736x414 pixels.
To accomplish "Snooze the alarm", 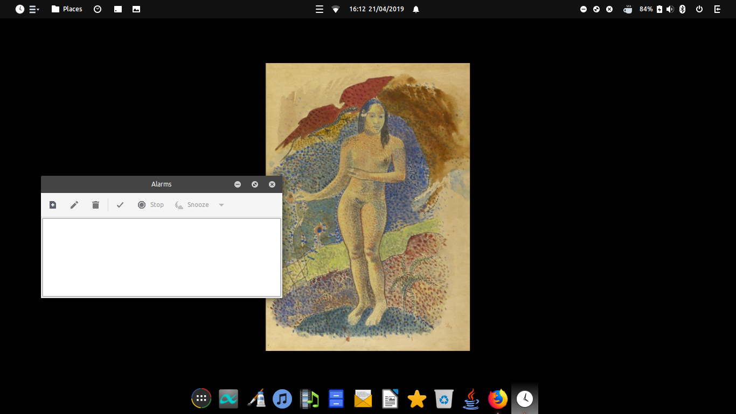I will pyautogui.click(x=193, y=205).
